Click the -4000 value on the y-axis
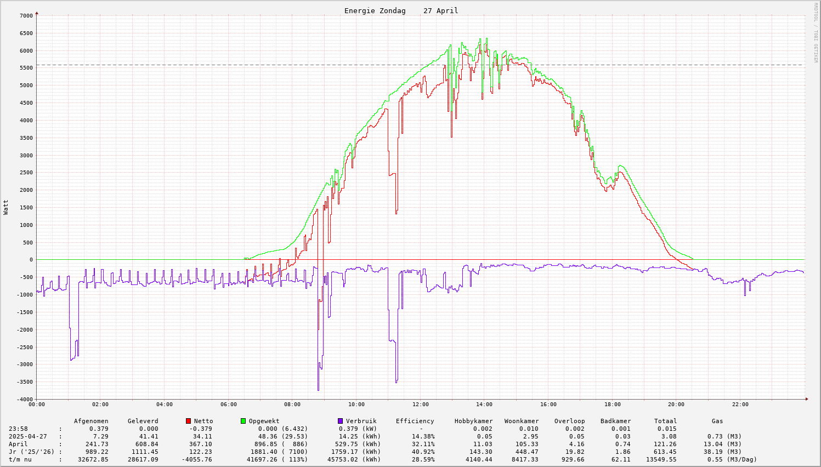Image resolution: width=821 pixels, height=467 pixels. (24, 400)
